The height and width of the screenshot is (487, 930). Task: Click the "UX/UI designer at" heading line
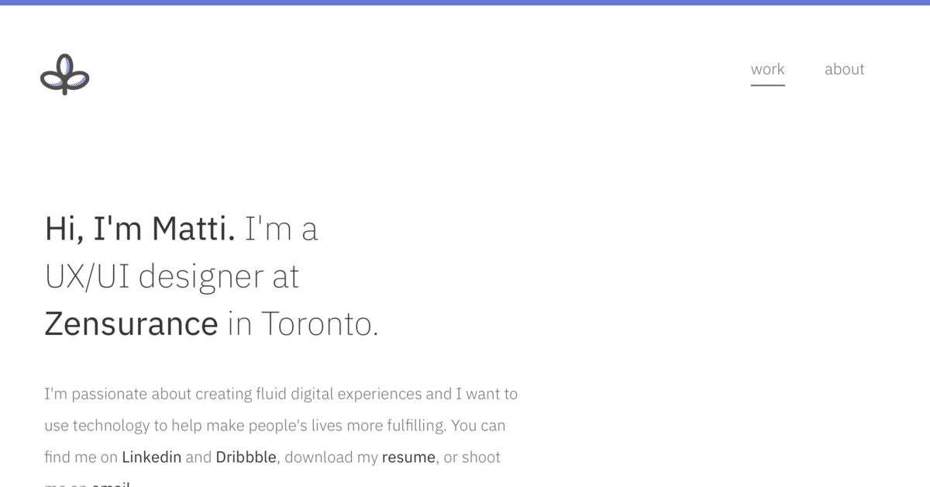[x=172, y=277]
